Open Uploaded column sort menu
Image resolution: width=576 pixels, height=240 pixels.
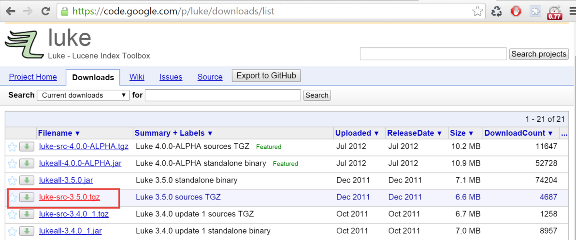(357, 133)
